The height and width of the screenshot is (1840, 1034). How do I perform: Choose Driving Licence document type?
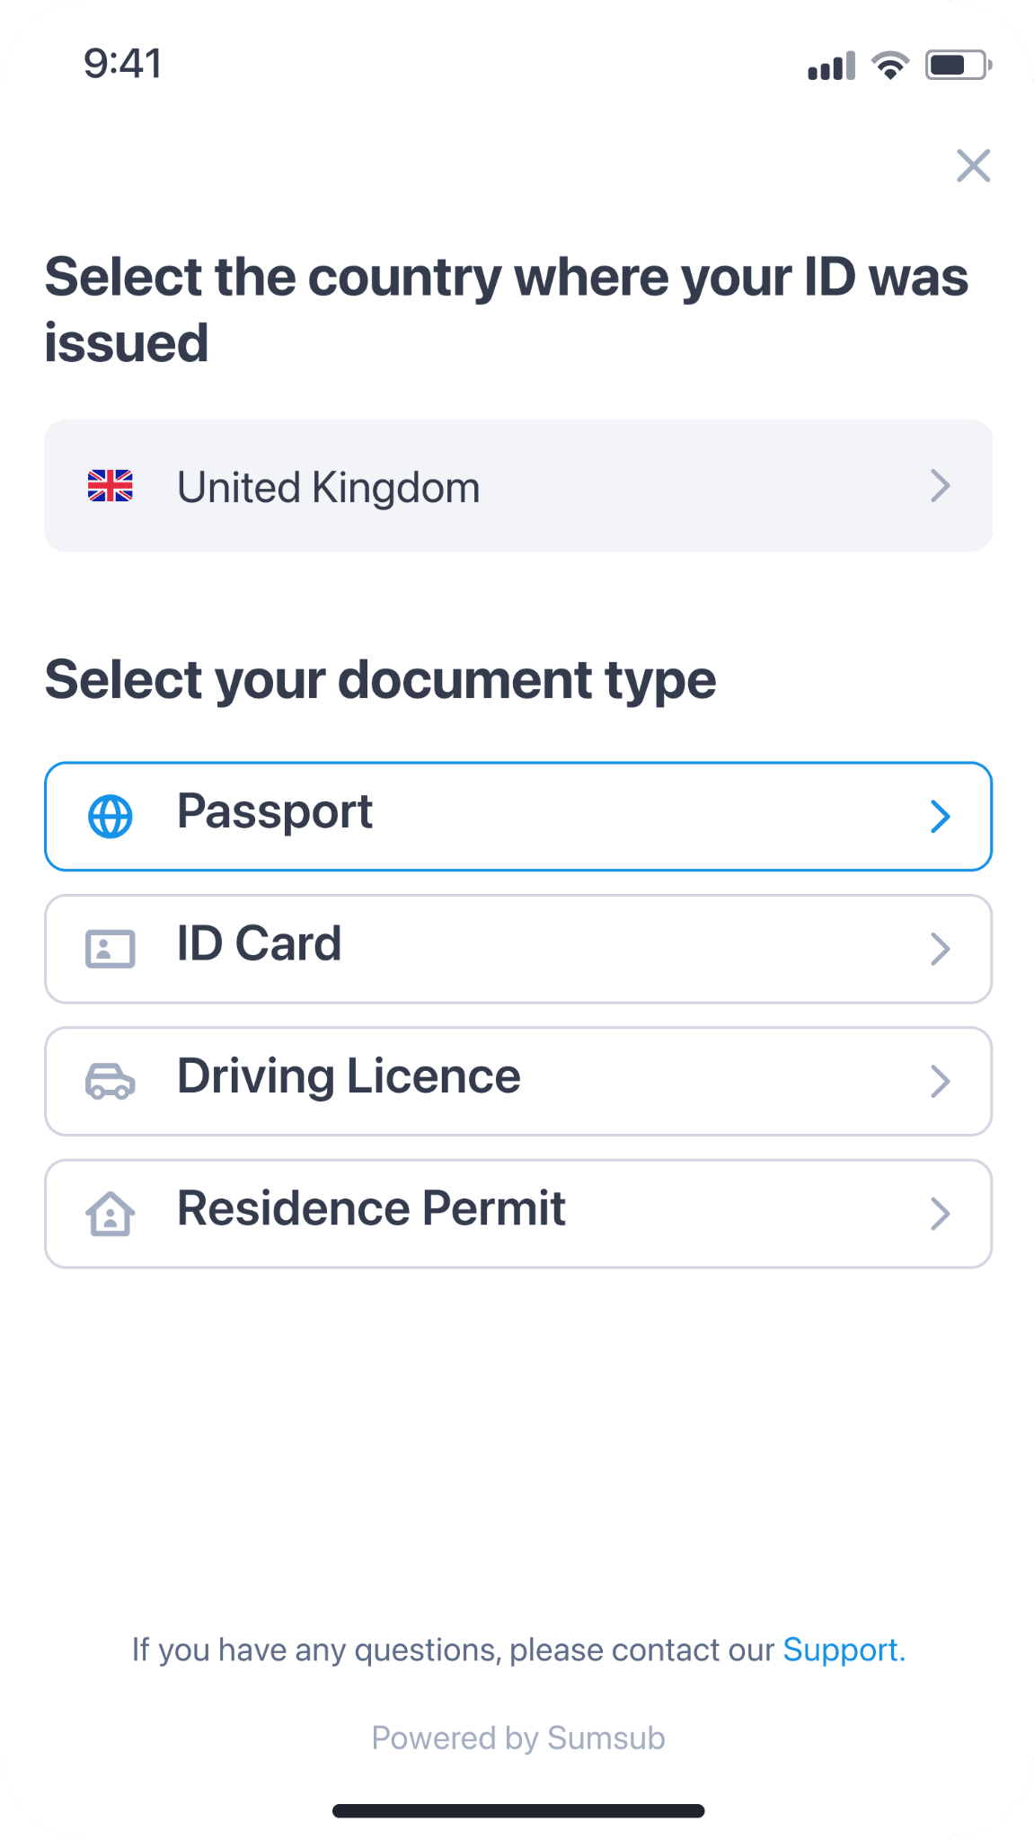coord(517,1081)
